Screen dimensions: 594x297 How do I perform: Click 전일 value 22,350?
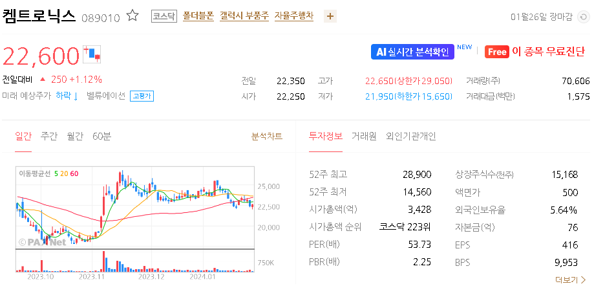point(291,81)
